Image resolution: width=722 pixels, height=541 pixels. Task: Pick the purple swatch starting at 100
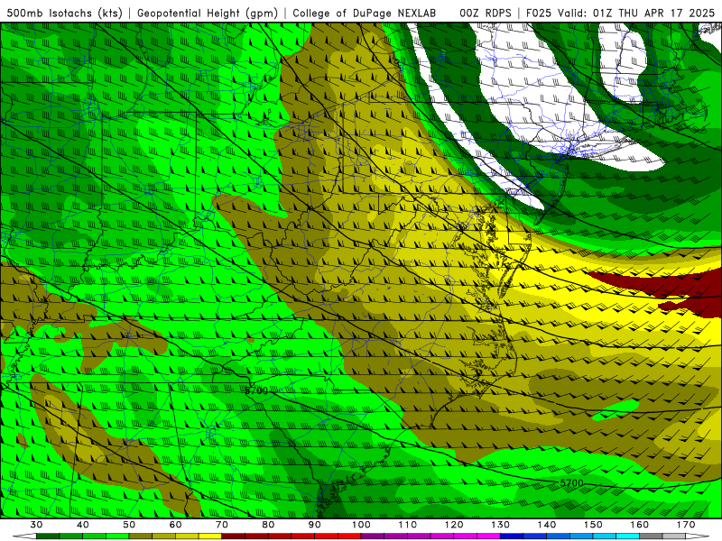373,536
